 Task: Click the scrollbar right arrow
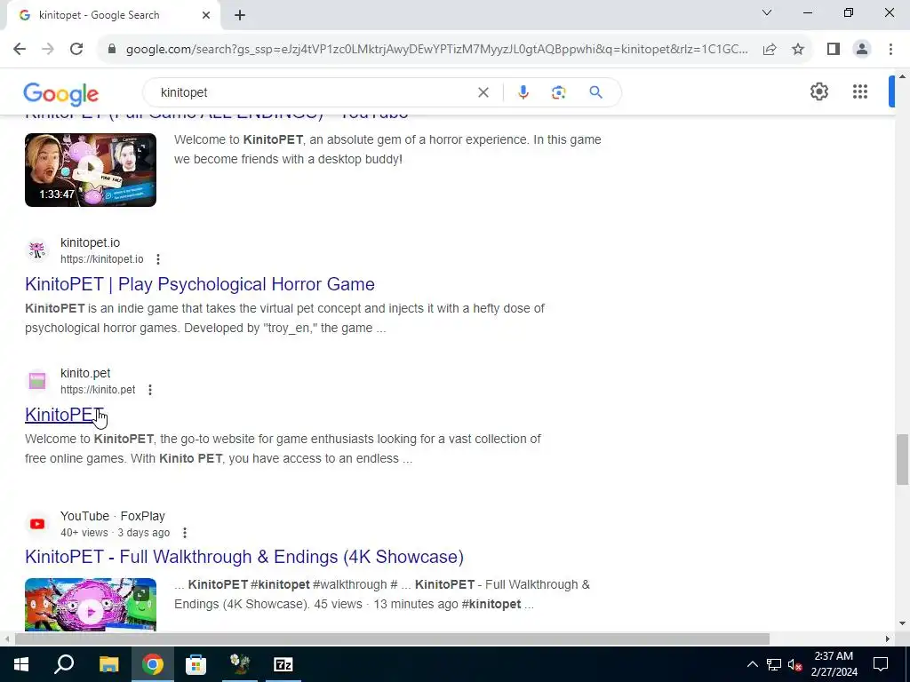[888, 639]
